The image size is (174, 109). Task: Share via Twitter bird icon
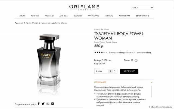coord(43,104)
